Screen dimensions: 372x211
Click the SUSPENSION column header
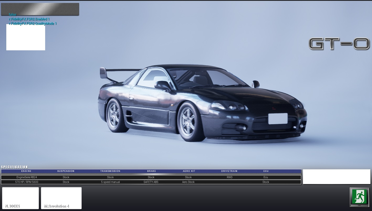tap(66, 171)
